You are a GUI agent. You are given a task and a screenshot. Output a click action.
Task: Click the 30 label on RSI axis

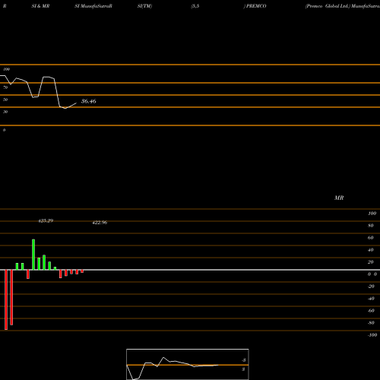coord(5,112)
